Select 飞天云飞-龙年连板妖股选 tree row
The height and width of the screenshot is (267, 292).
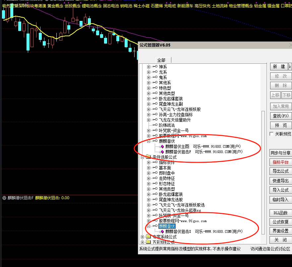(182, 205)
